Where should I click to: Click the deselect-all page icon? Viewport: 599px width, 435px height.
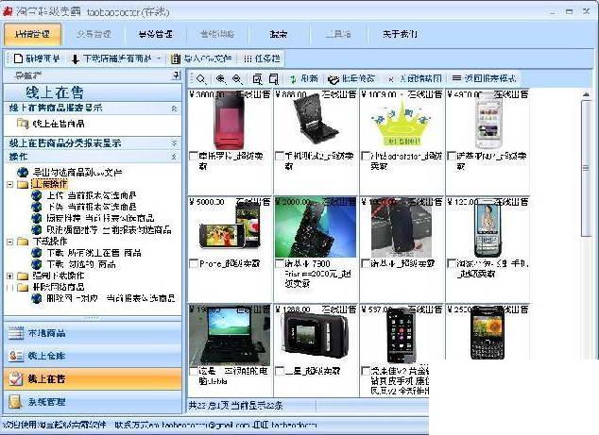[274, 79]
